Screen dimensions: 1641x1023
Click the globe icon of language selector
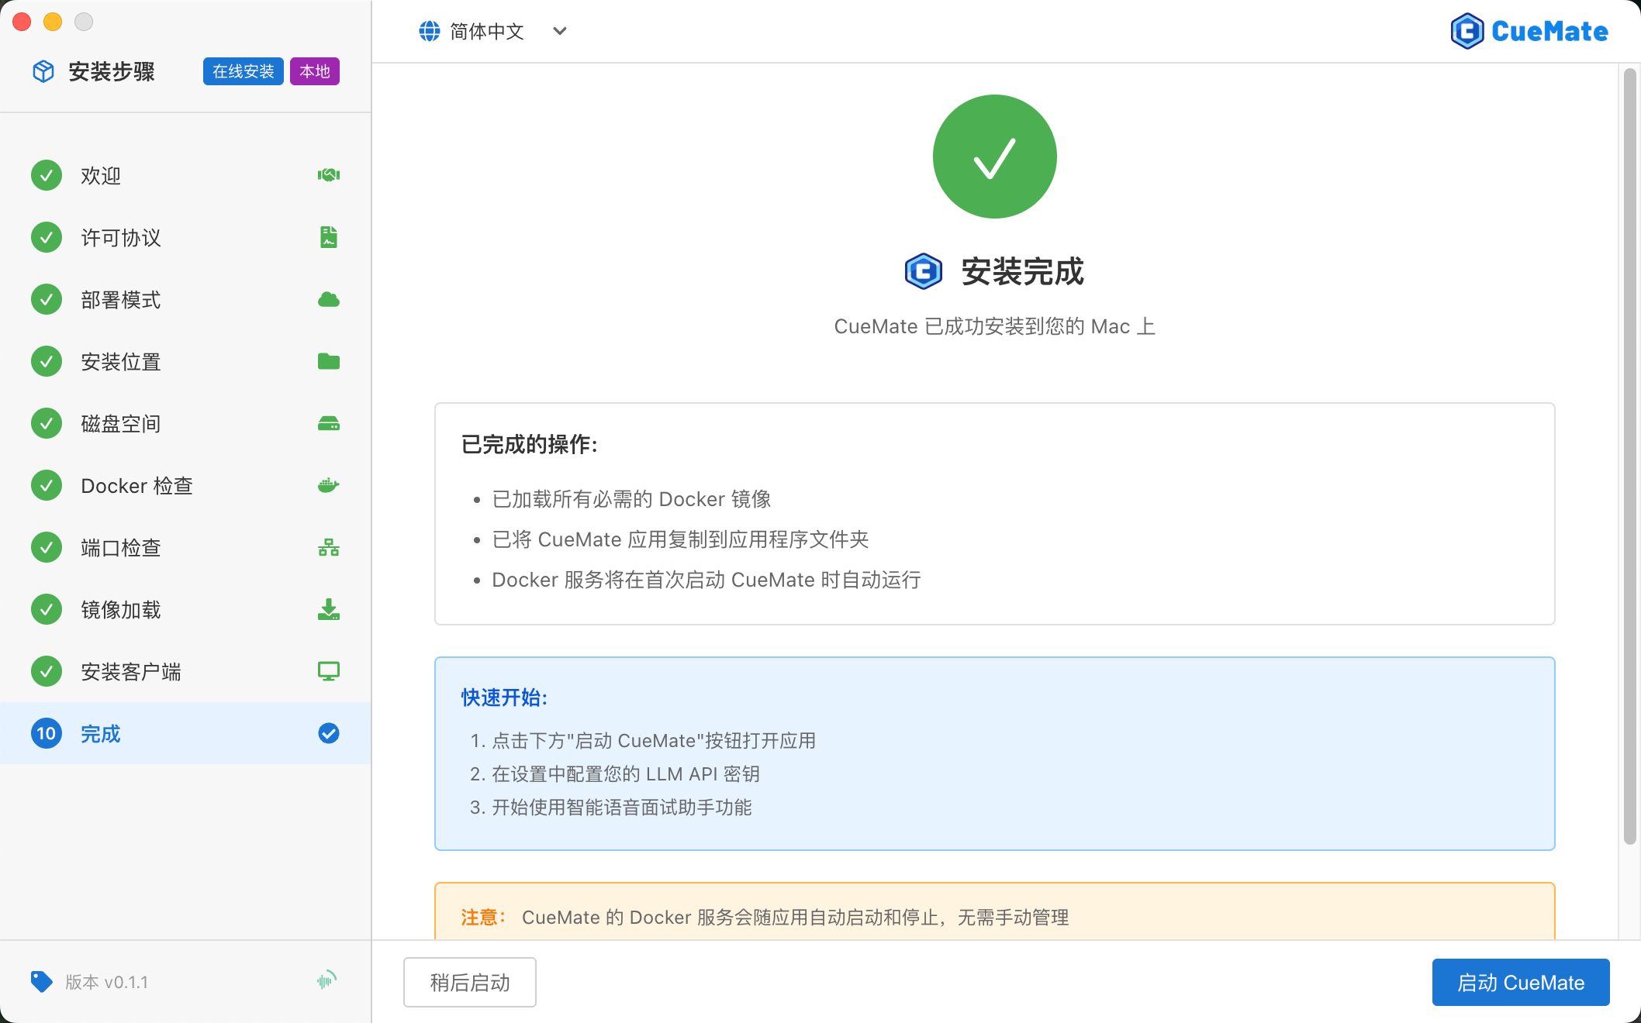[x=430, y=31]
